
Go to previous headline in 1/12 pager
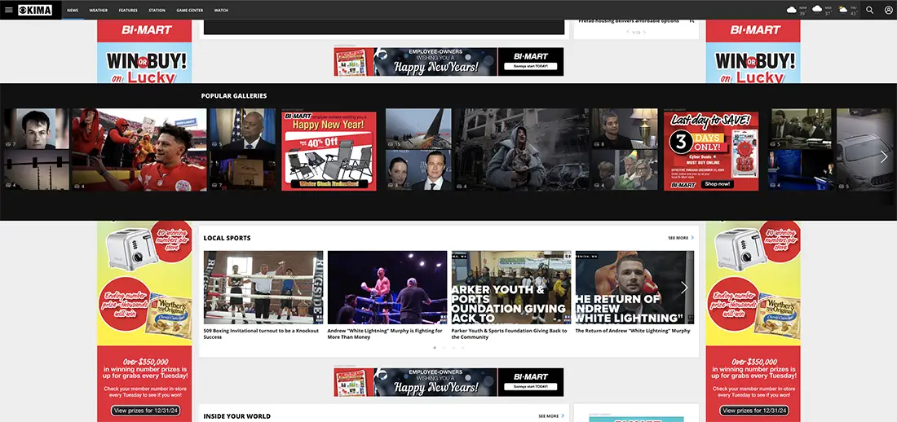628,32
